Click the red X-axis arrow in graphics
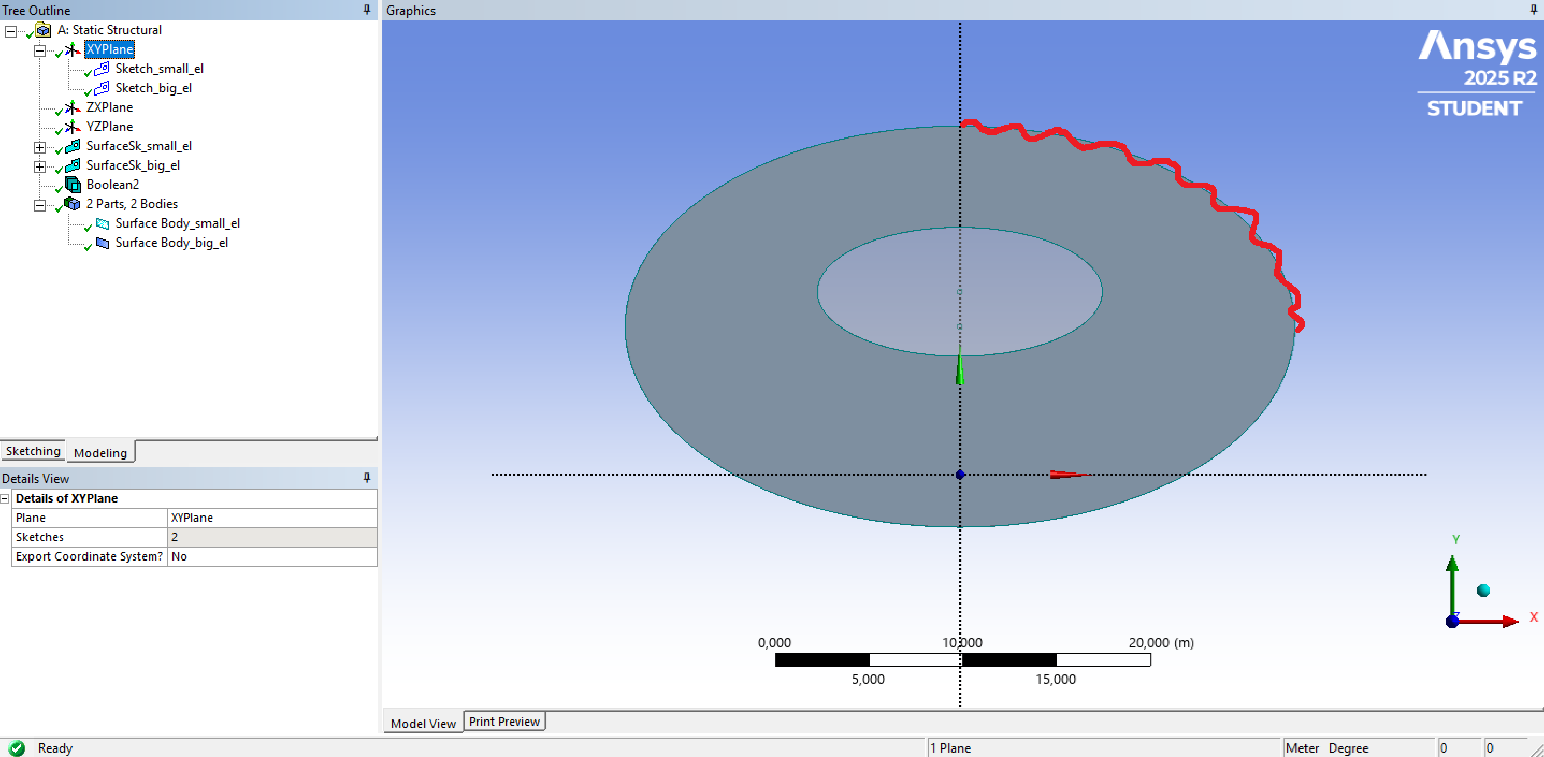This screenshot has height=757, width=1544. coord(1069,474)
